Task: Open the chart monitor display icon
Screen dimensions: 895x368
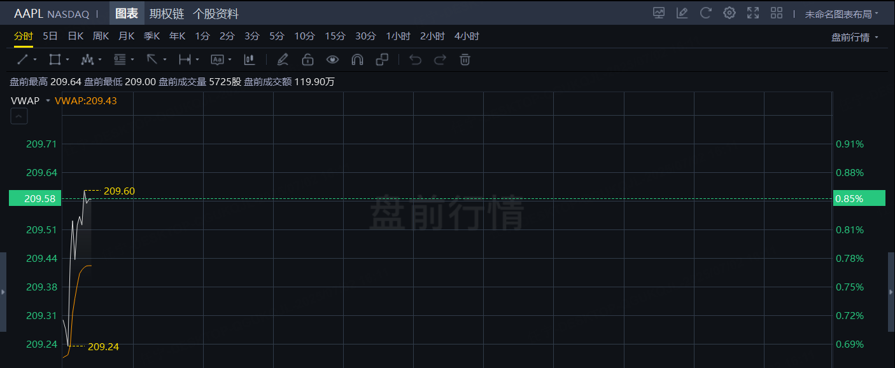Action: [x=659, y=13]
